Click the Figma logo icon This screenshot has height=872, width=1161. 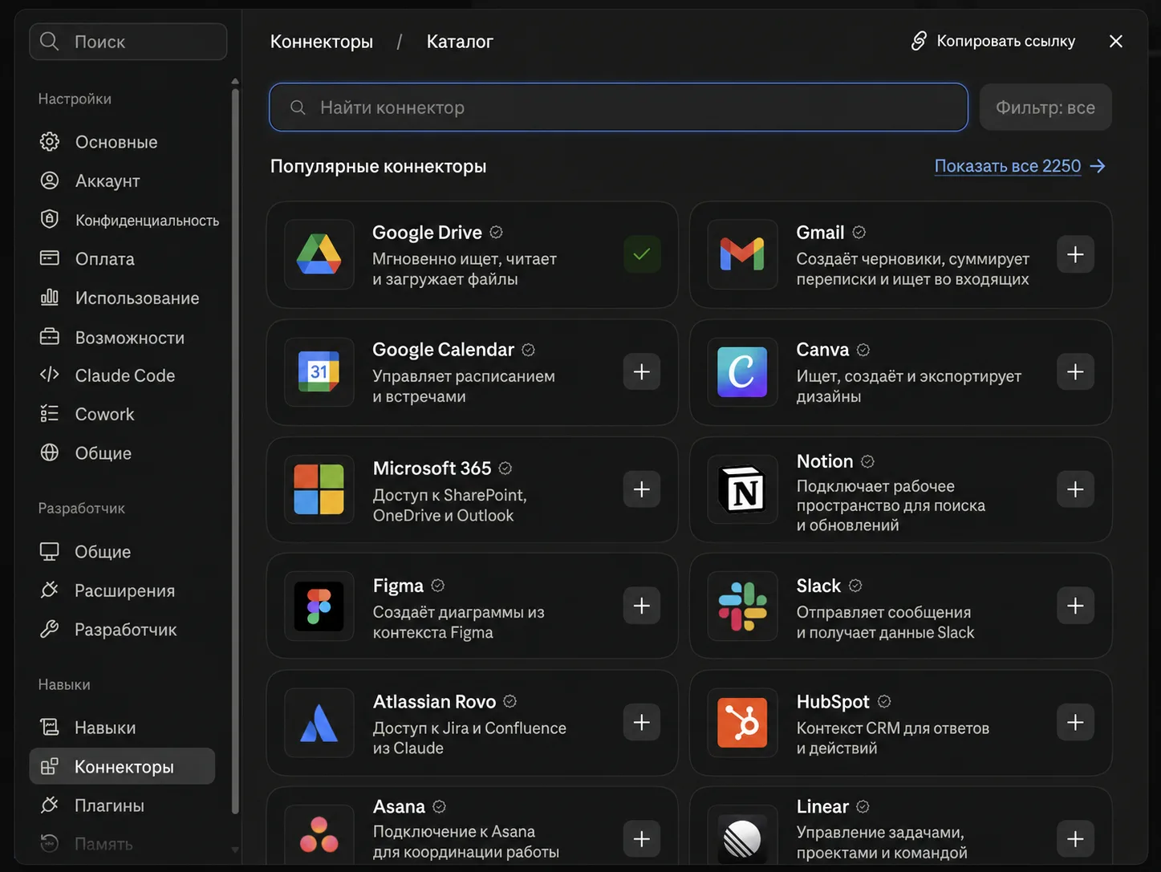[x=319, y=606]
